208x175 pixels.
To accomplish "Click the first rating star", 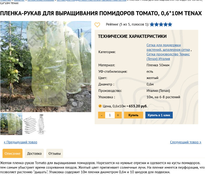I will point(152,24).
